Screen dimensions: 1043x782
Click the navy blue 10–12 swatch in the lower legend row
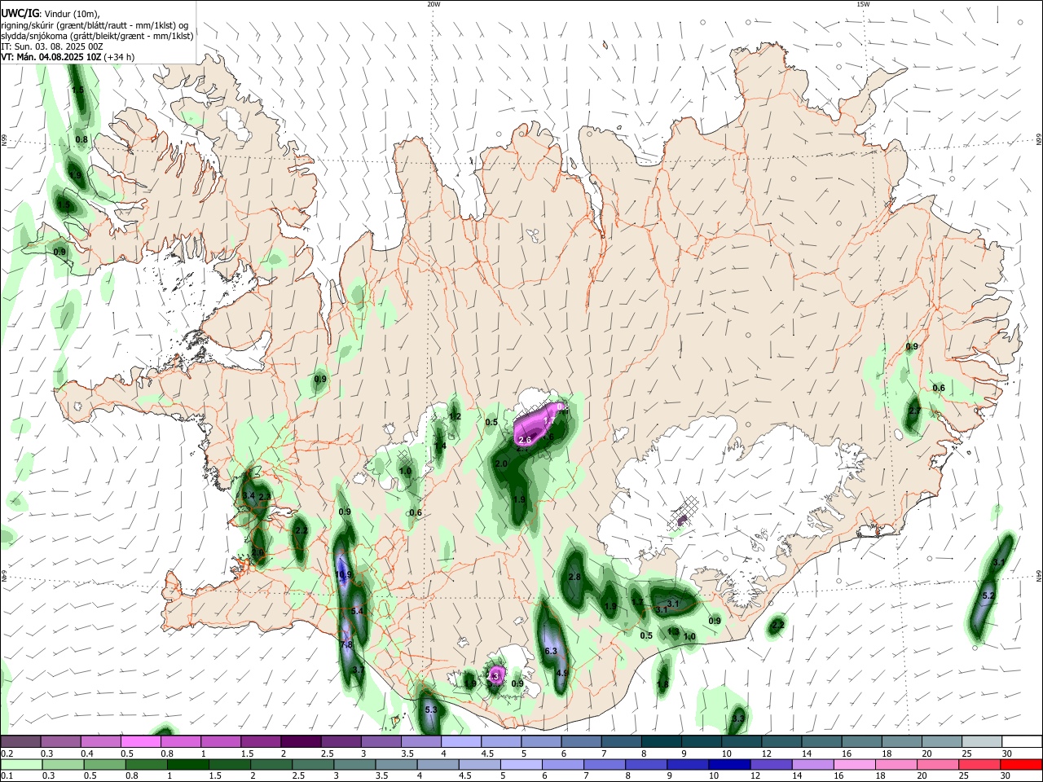point(728,764)
